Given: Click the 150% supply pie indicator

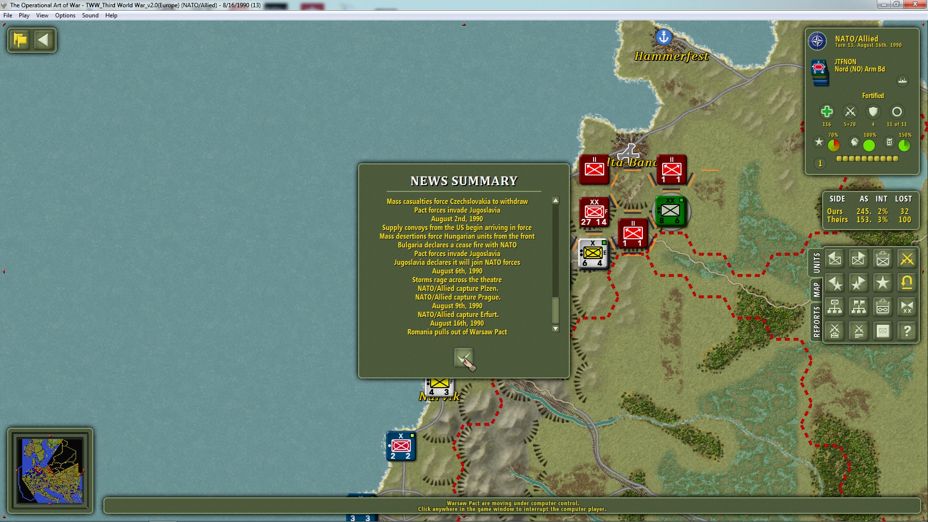Looking at the screenshot, I should [904, 145].
